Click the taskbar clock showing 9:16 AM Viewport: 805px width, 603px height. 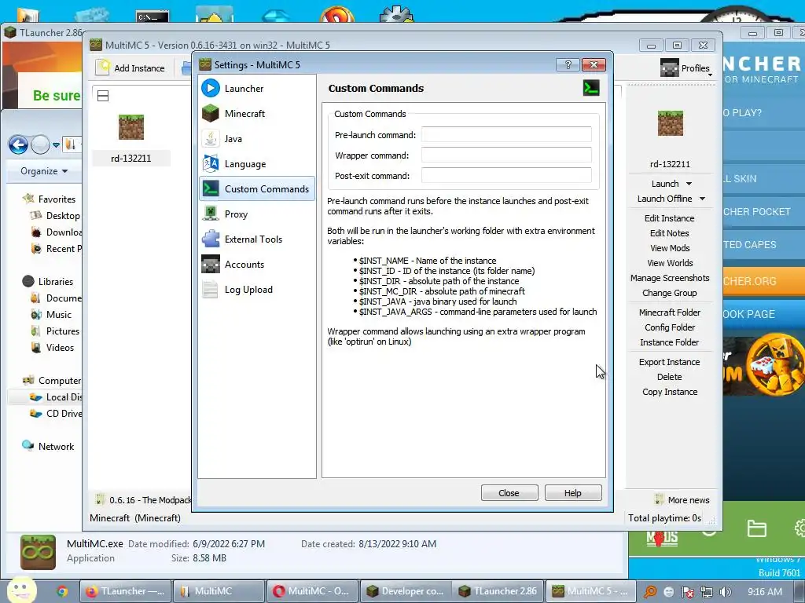(x=764, y=592)
